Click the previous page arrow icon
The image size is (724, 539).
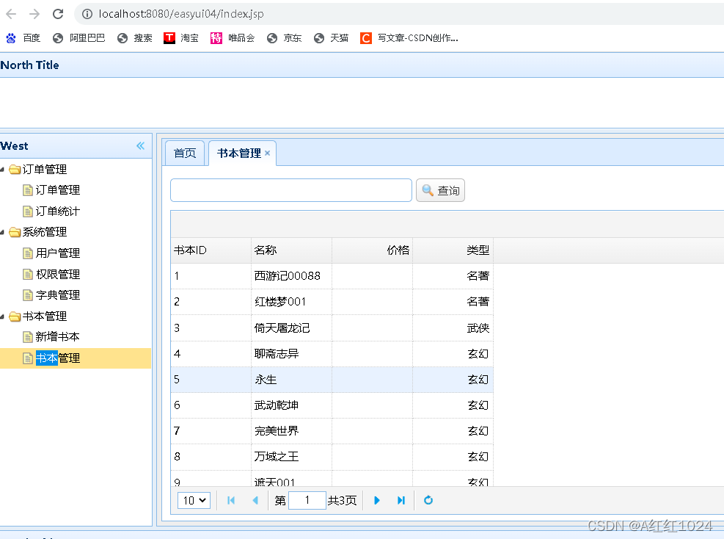coord(255,500)
